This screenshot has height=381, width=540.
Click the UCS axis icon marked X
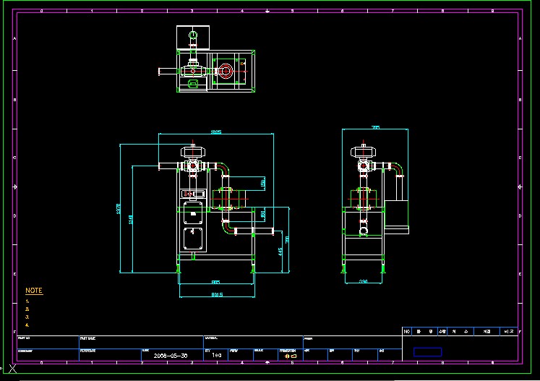coord(12,369)
